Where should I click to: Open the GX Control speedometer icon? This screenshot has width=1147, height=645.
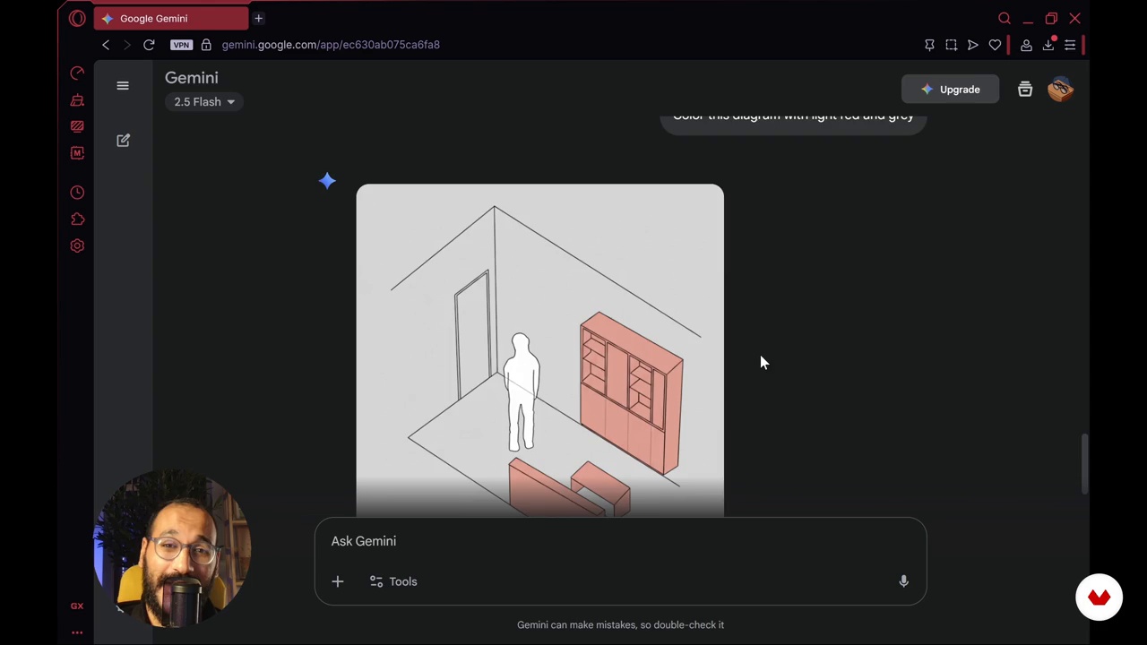(77, 73)
